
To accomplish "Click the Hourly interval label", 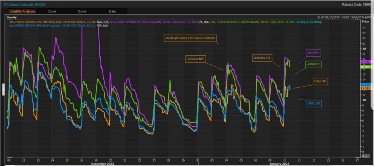I will pyautogui.click(x=12, y=17).
